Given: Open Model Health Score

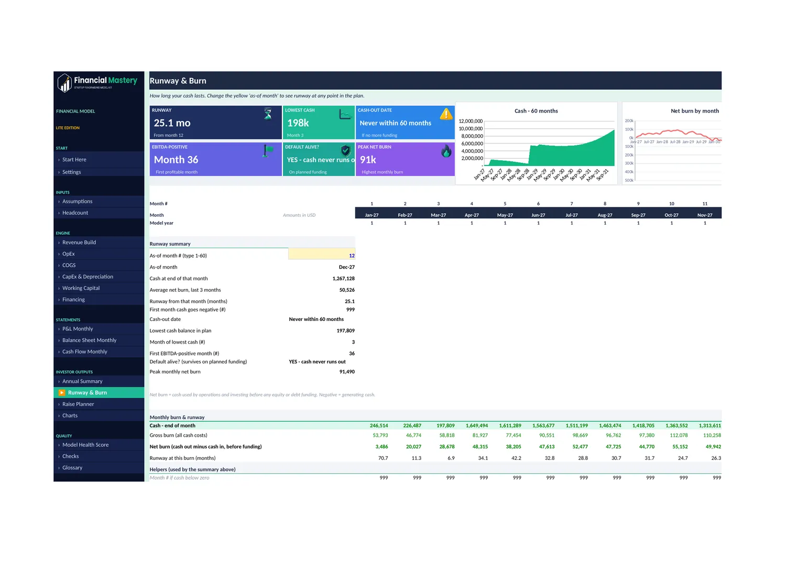Looking at the screenshot, I should (99, 445).
